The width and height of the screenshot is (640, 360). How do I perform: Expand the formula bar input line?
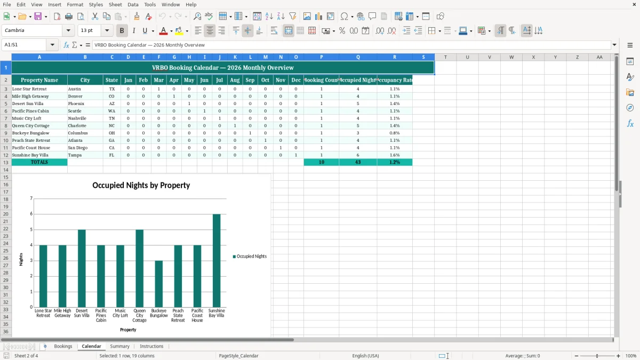614,45
